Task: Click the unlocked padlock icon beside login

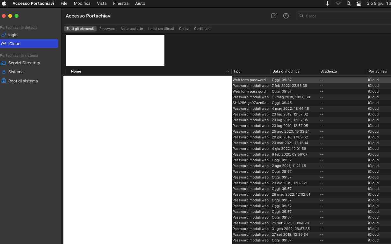Action: coord(4,35)
